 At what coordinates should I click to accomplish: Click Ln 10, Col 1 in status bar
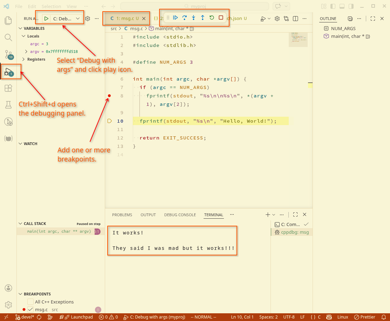tap(242, 317)
